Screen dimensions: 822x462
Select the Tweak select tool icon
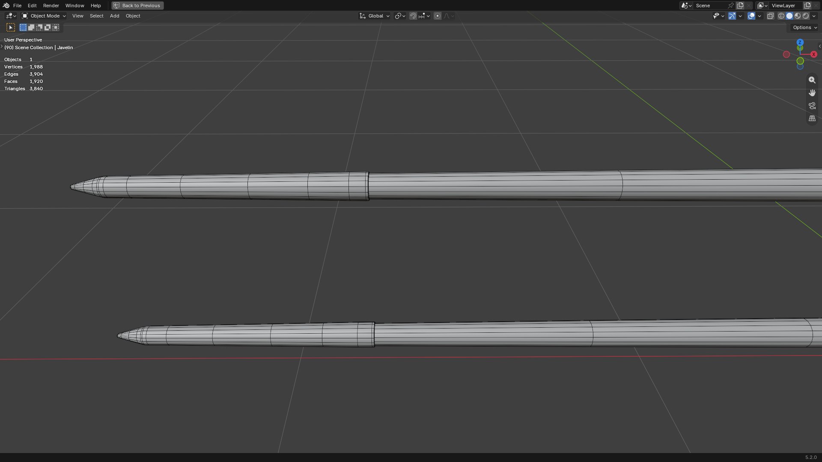(11, 27)
